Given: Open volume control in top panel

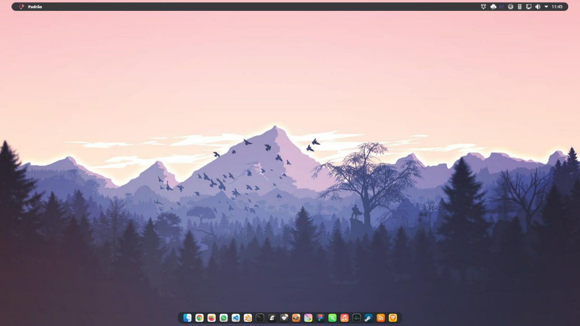Looking at the screenshot, I should coord(538,7).
